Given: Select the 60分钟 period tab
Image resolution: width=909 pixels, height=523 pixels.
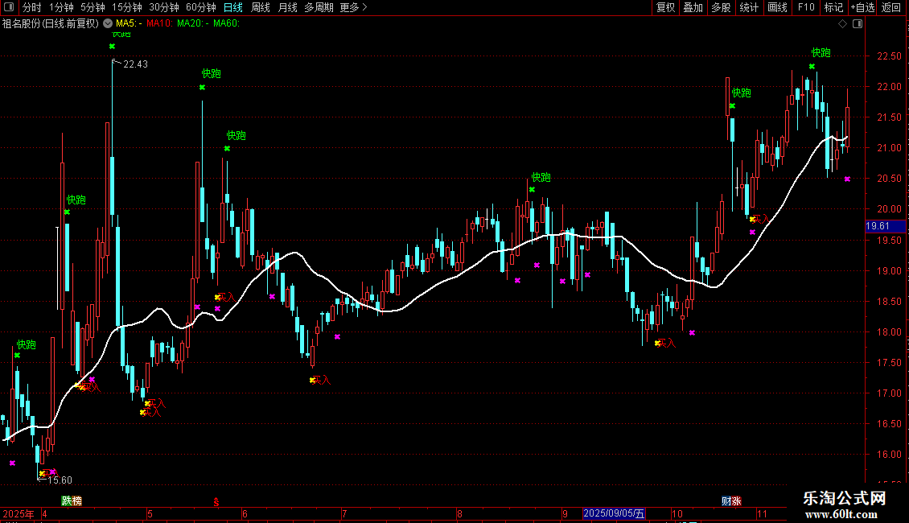Looking at the screenshot, I should pyautogui.click(x=201, y=7).
